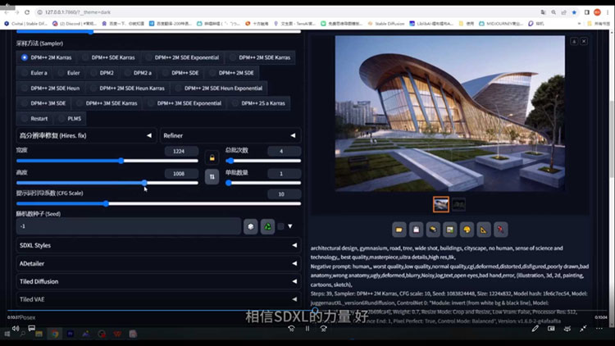Click the save image icon below preview
The image size is (615, 346).
pyautogui.click(x=416, y=229)
